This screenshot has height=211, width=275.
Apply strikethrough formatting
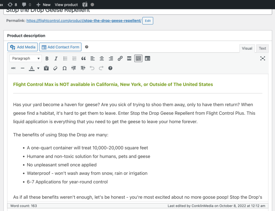(13, 68)
